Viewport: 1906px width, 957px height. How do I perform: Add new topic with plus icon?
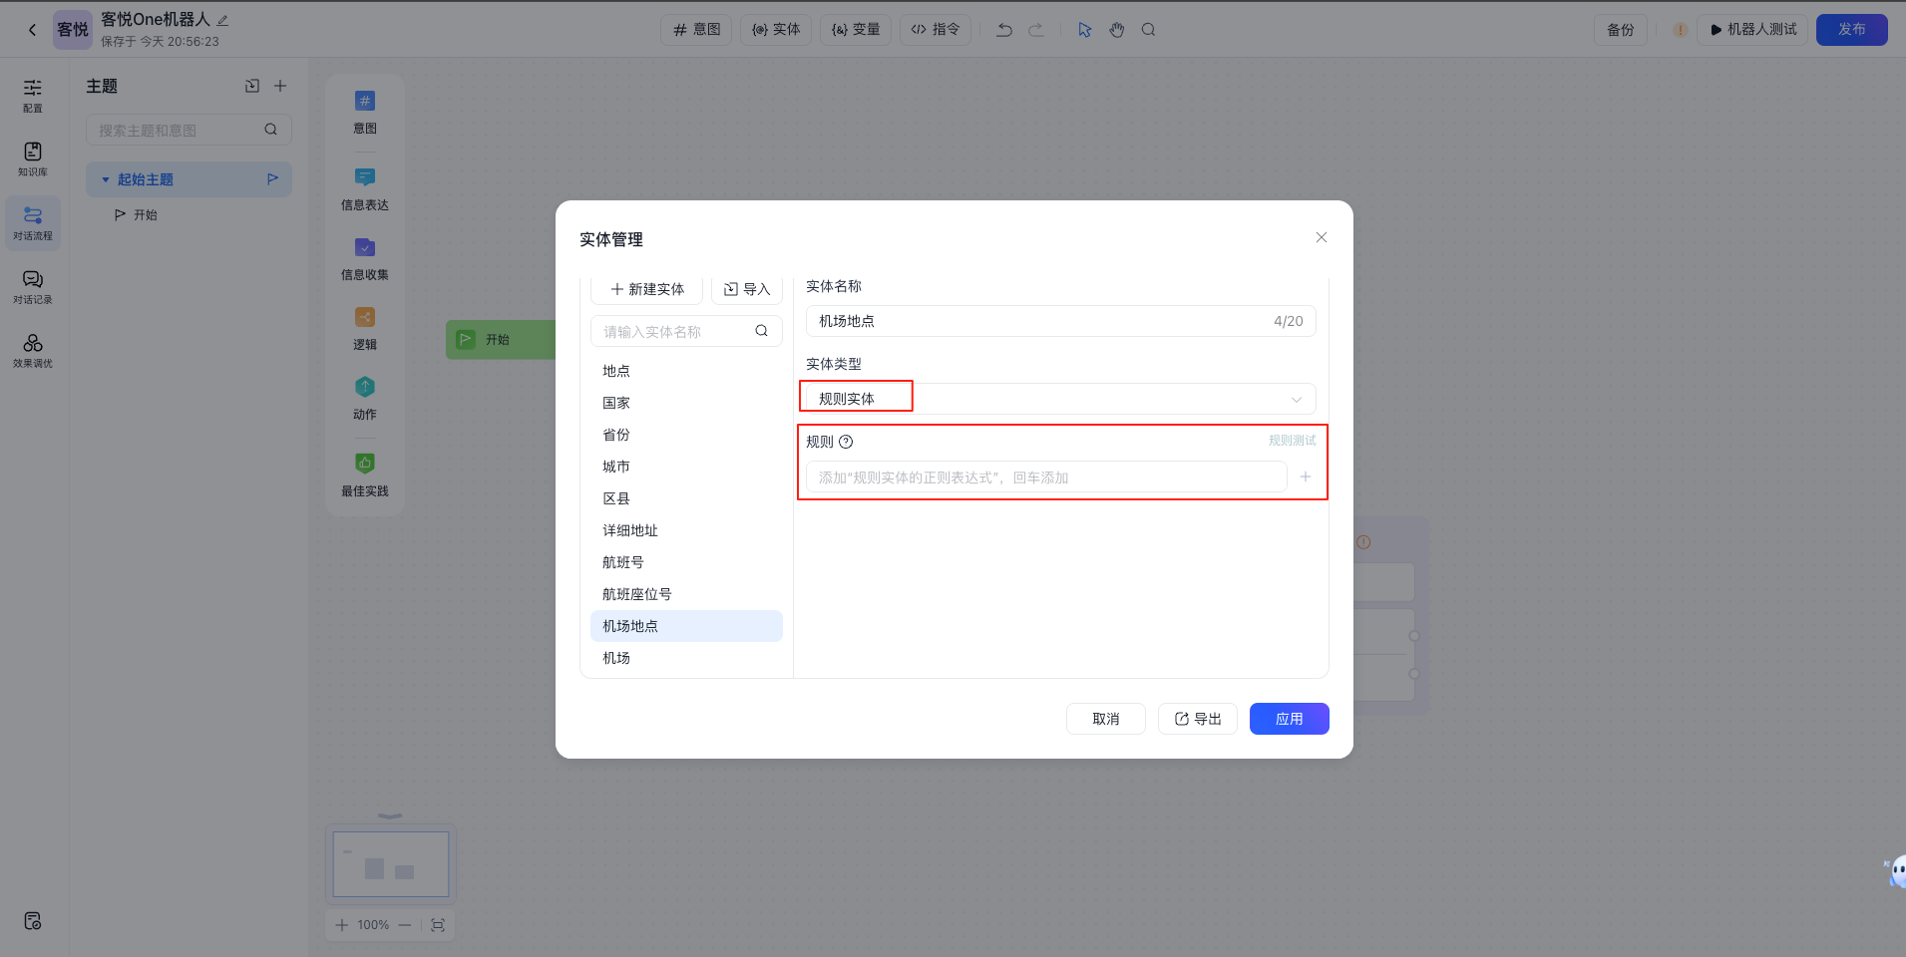click(x=280, y=86)
